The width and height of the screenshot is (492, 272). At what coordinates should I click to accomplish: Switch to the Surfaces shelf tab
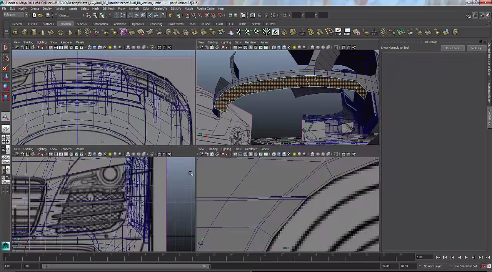click(x=48, y=24)
